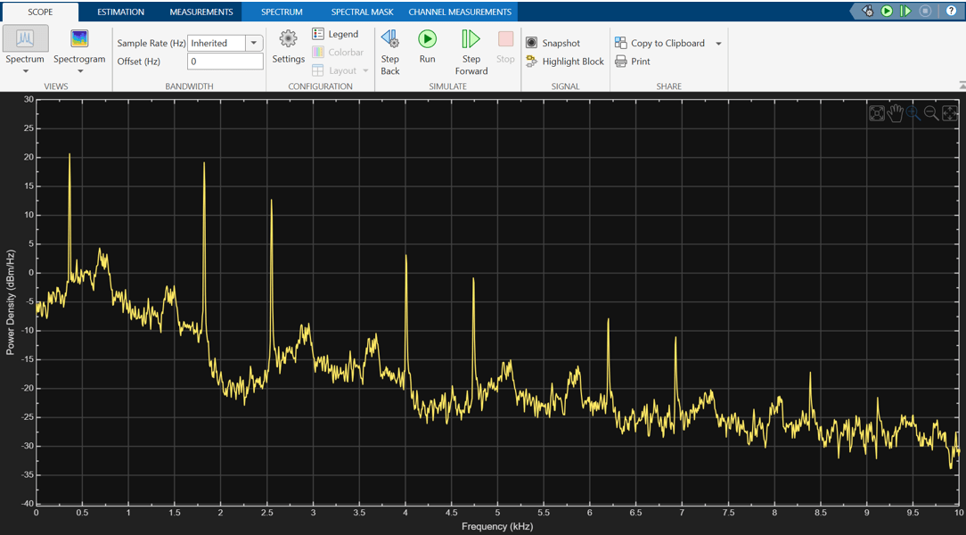Click the Offset (Hz) input field
The height and width of the screenshot is (535, 966).
225,62
